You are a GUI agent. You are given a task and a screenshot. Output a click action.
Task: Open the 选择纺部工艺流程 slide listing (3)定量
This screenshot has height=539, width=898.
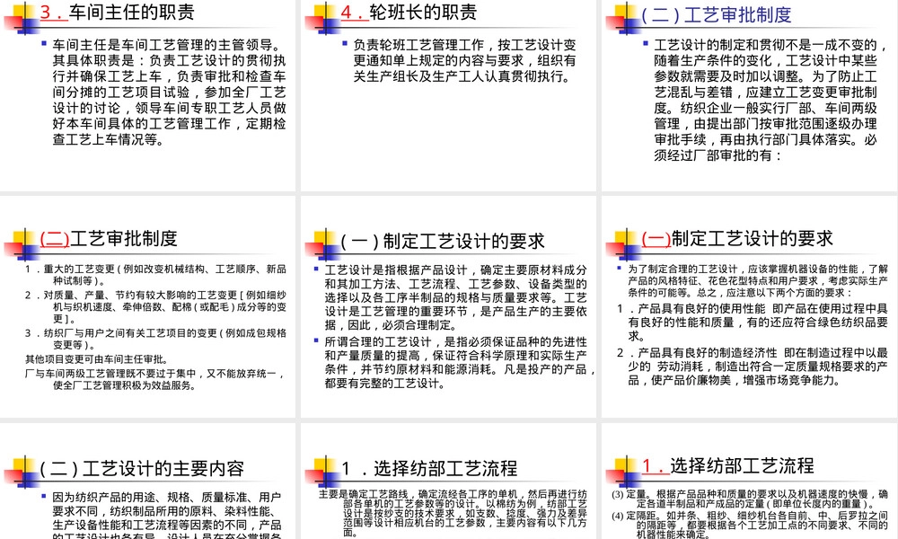click(749, 482)
